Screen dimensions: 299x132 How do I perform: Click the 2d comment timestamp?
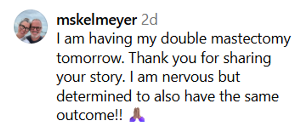pos(149,20)
